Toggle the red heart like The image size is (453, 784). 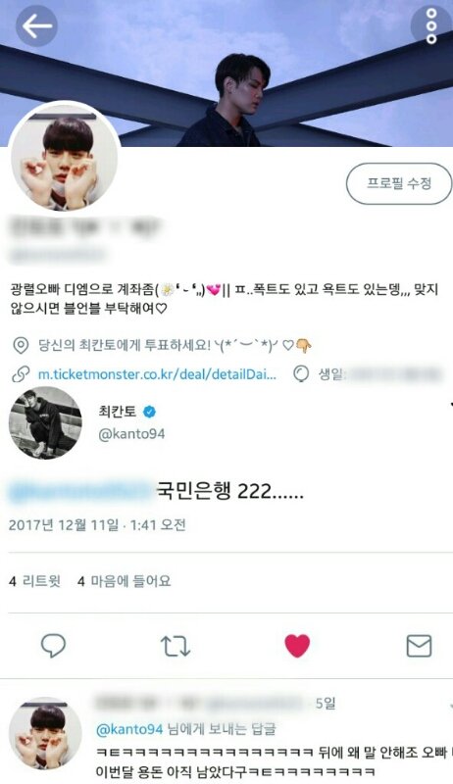pyautogui.click(x=297, y=646)
